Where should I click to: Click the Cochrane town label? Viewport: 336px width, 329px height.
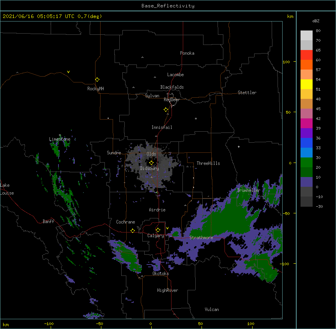(x=126, y=222)
